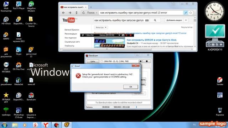Bookmark the page with the star icon
Screen dimensions: 228x128
[191, 13]
